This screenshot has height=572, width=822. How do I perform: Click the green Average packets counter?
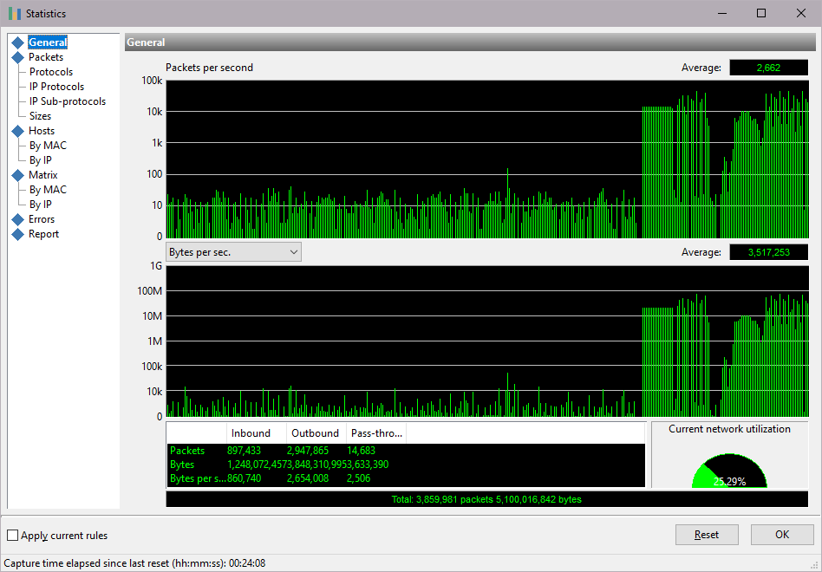coord(768,67)
